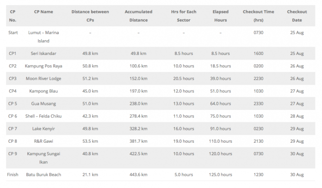The width and height of the screenshot is (322, 188).
Task: Click the "Kampong Blau" row name
Action: [x=43, y=91]
